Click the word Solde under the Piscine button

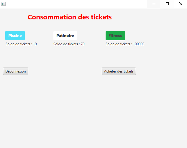pos(10,44)
